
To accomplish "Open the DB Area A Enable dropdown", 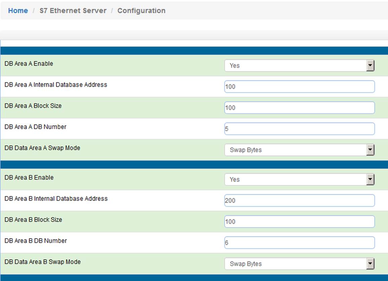I will (x=300, y=66).
